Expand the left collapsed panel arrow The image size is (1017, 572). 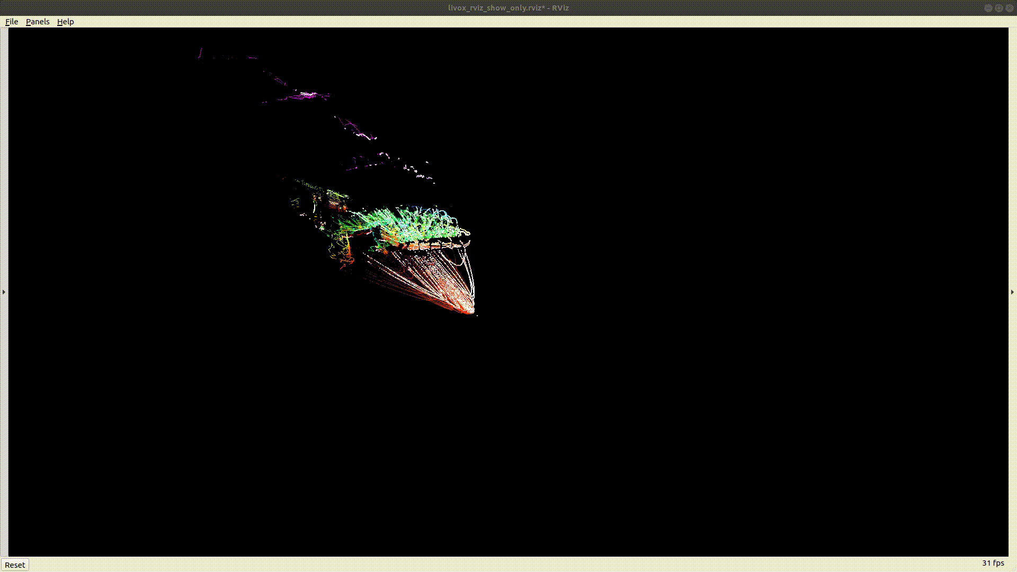pos(4,292)
